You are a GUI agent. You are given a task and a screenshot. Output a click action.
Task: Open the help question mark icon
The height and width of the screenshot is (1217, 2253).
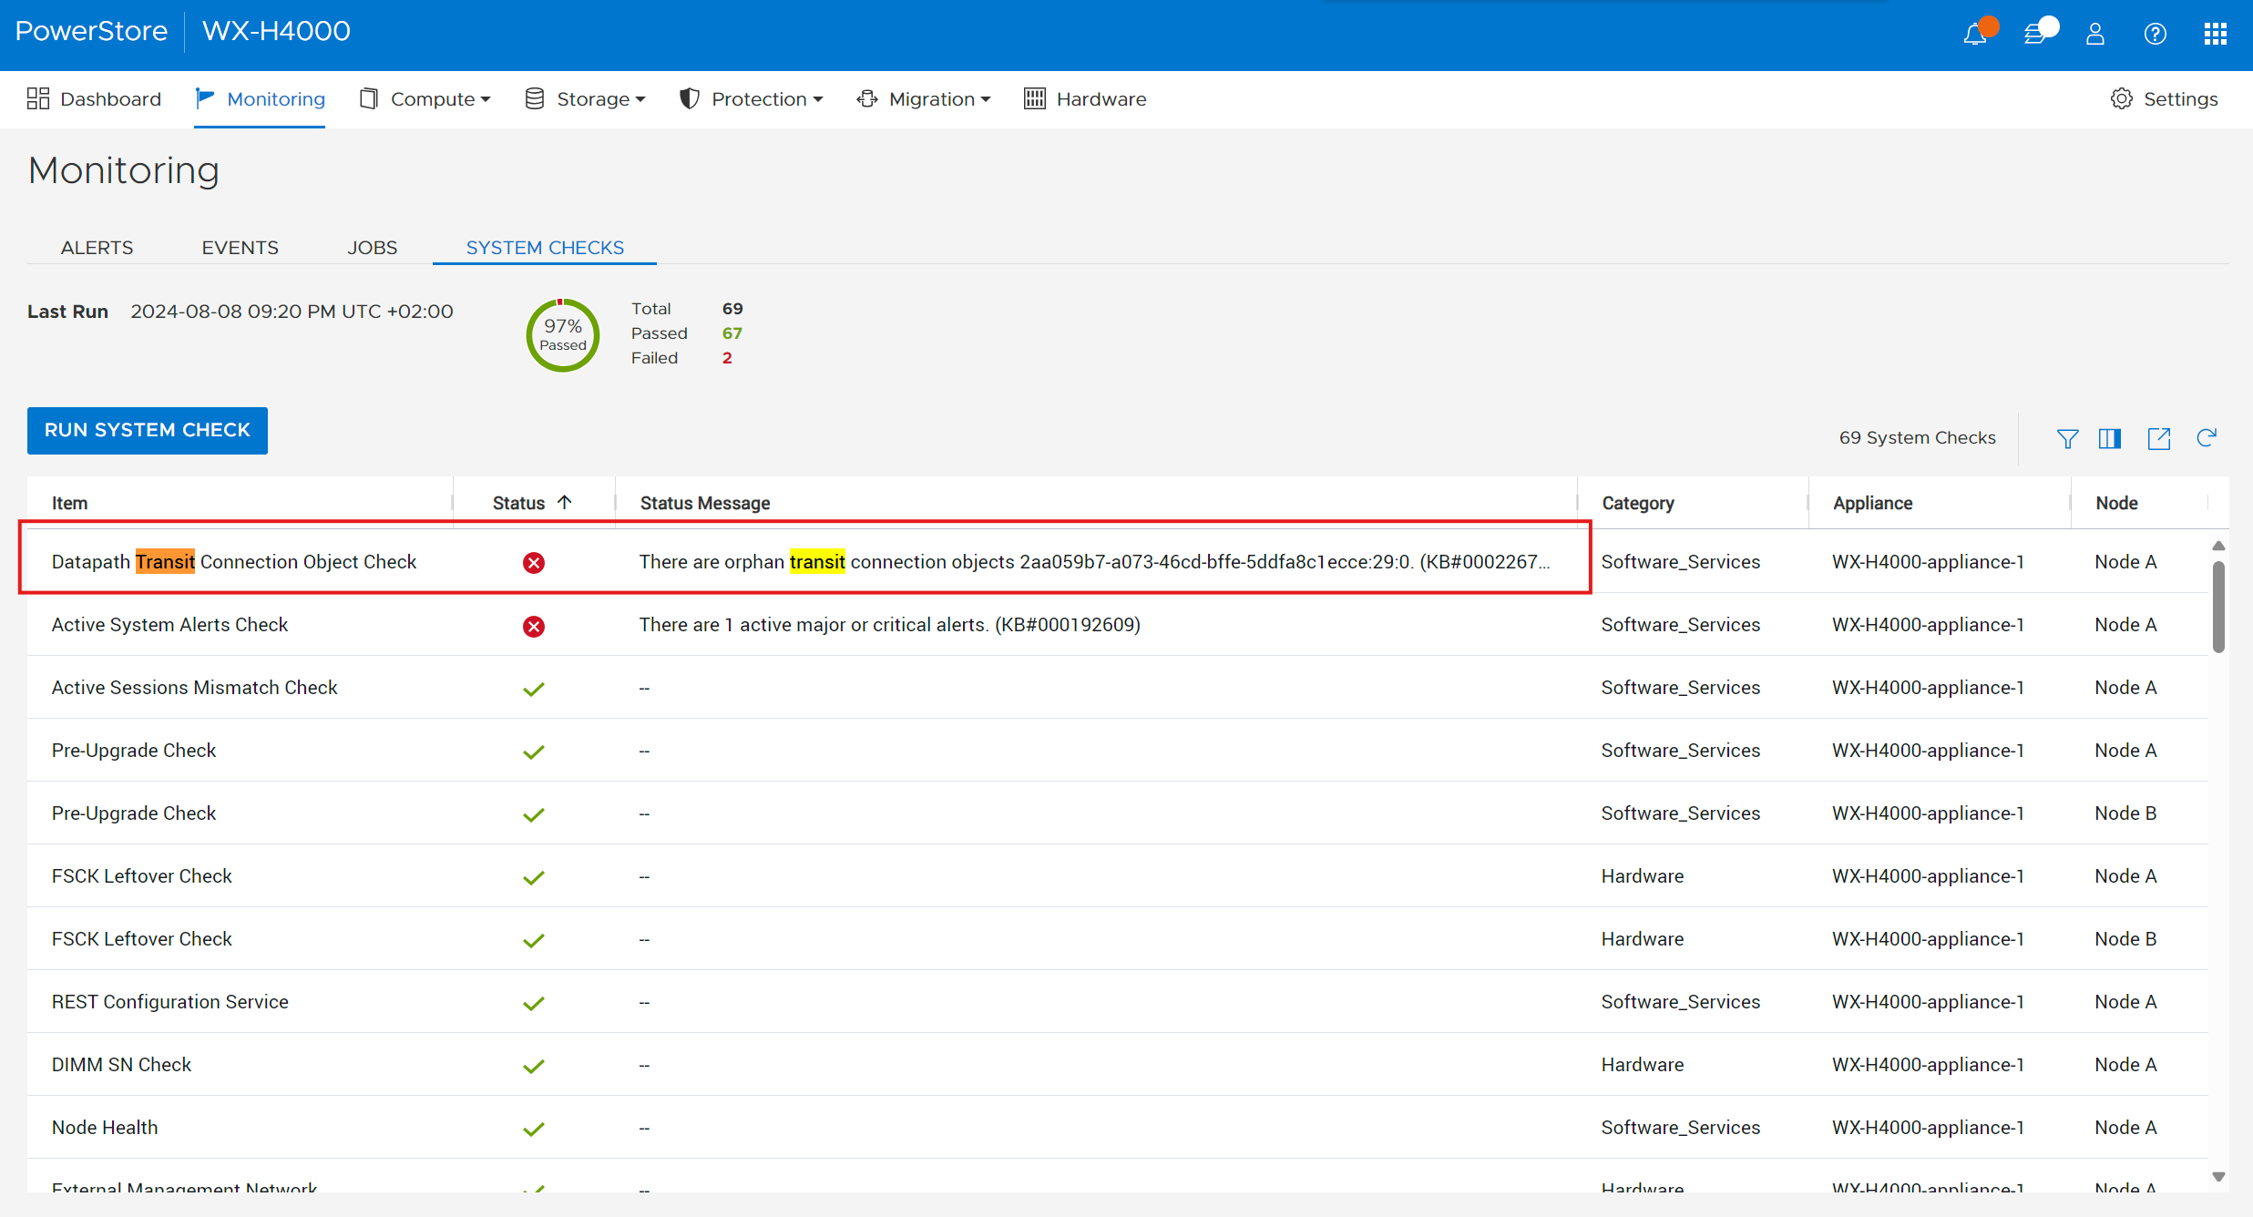[2155, 35]
